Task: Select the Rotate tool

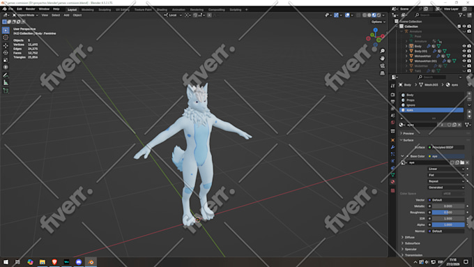Action: [6, 52]
